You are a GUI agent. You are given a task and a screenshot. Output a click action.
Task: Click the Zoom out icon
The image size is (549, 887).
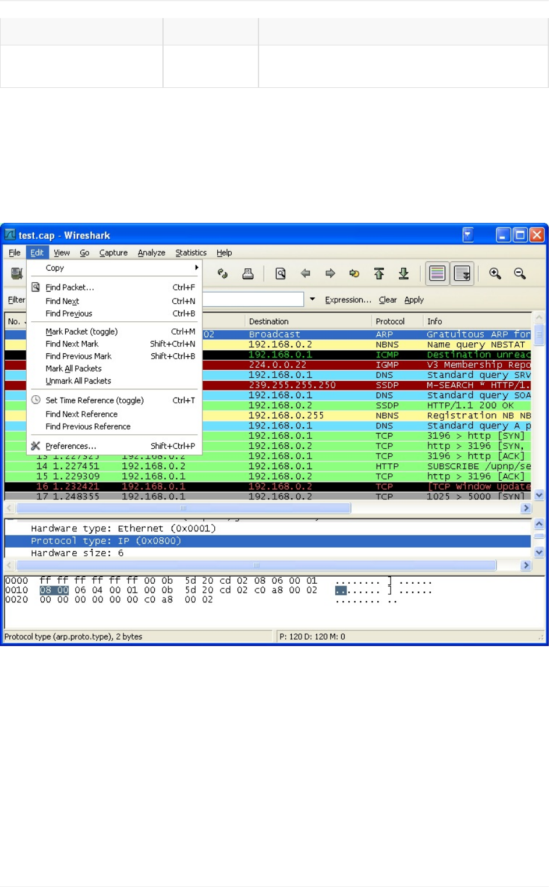[x=520, y=274]
